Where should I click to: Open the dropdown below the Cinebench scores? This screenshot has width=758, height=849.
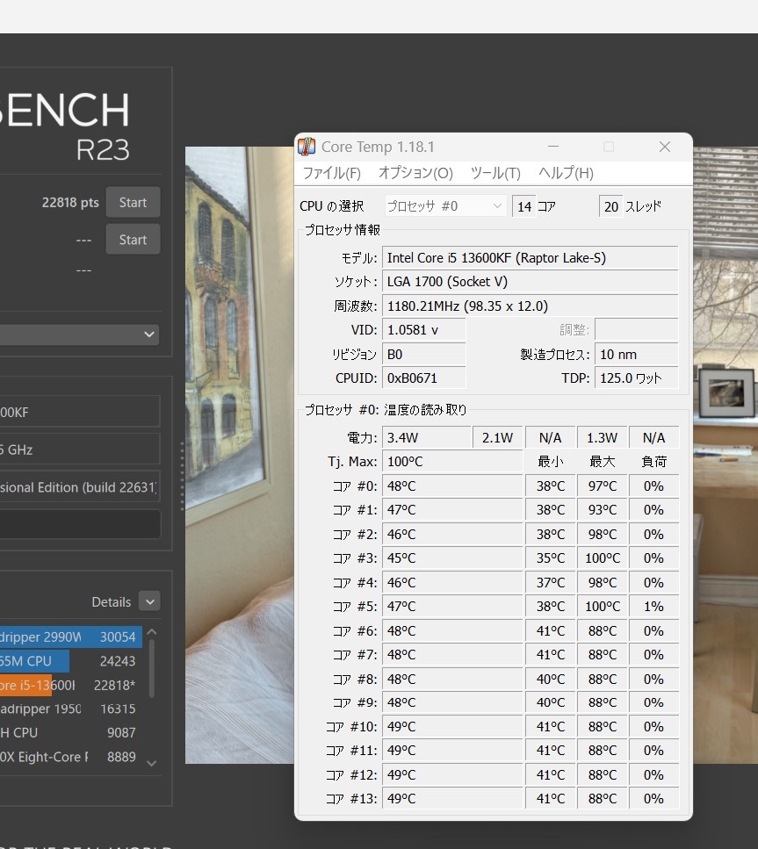(79, 335)
